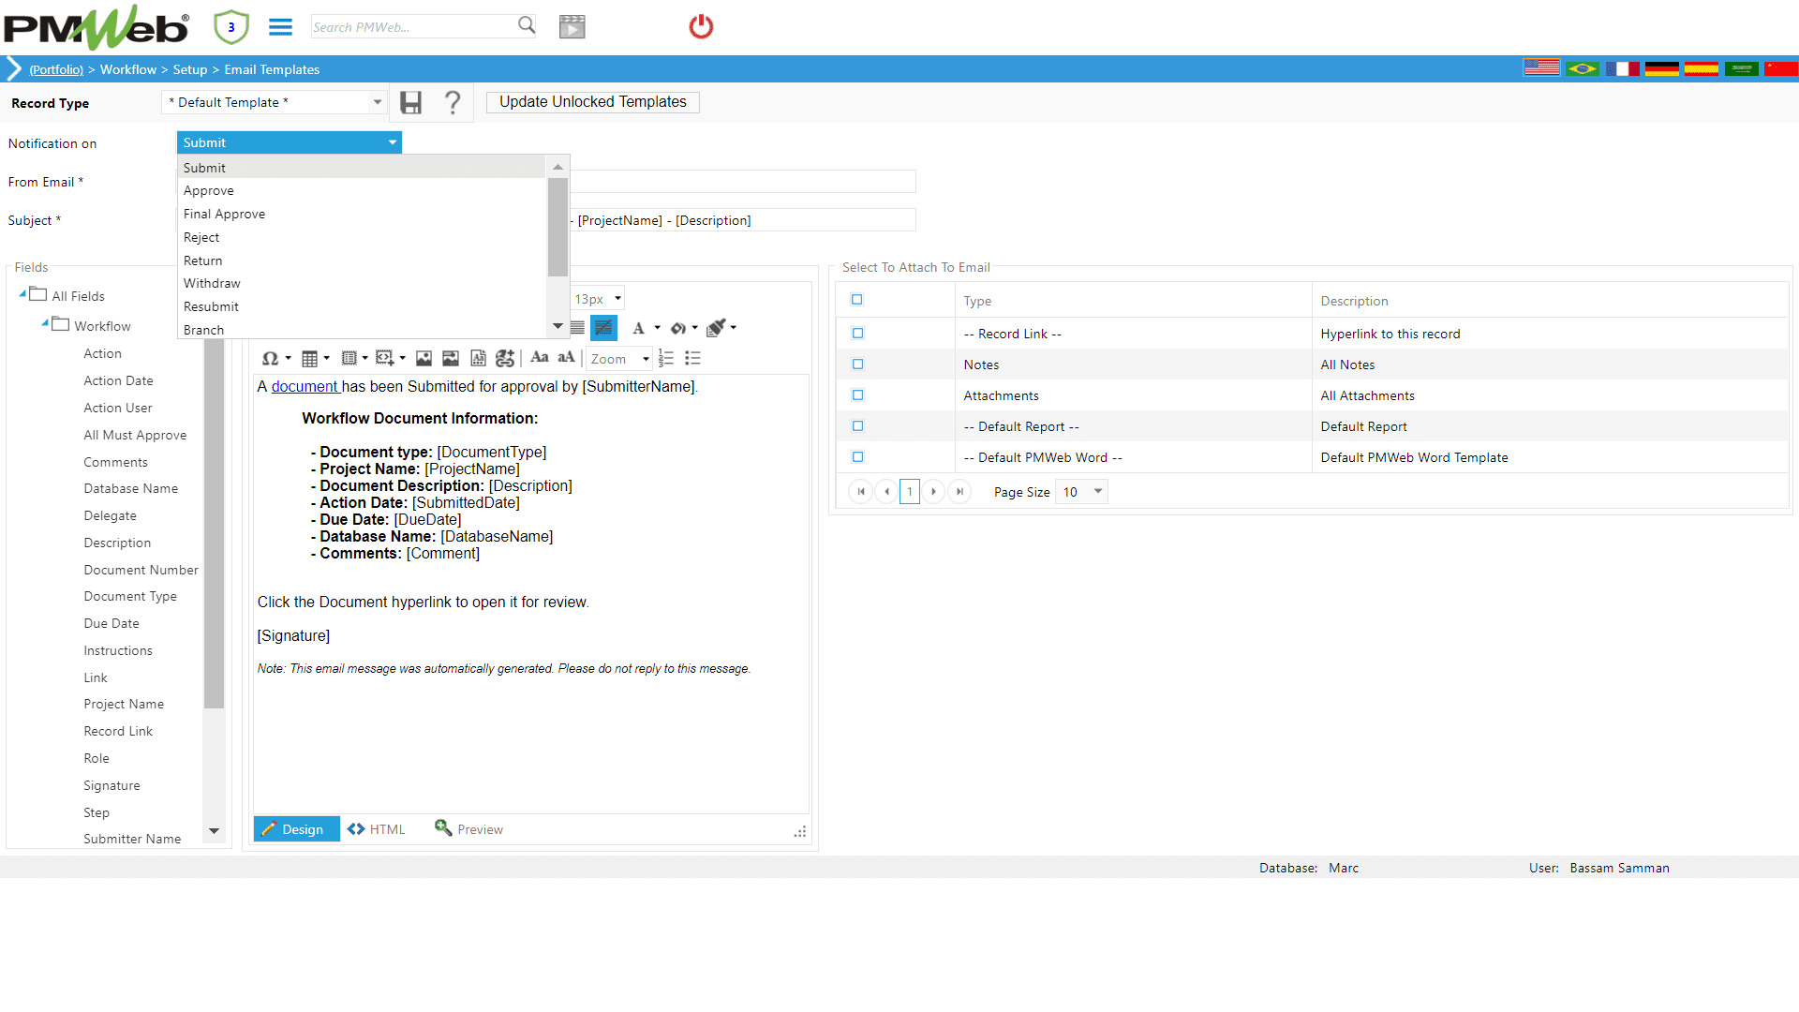Click Update Unlocked Templates button
Viewport: 1799px width, 1012px height.
(x=593, y=101)
